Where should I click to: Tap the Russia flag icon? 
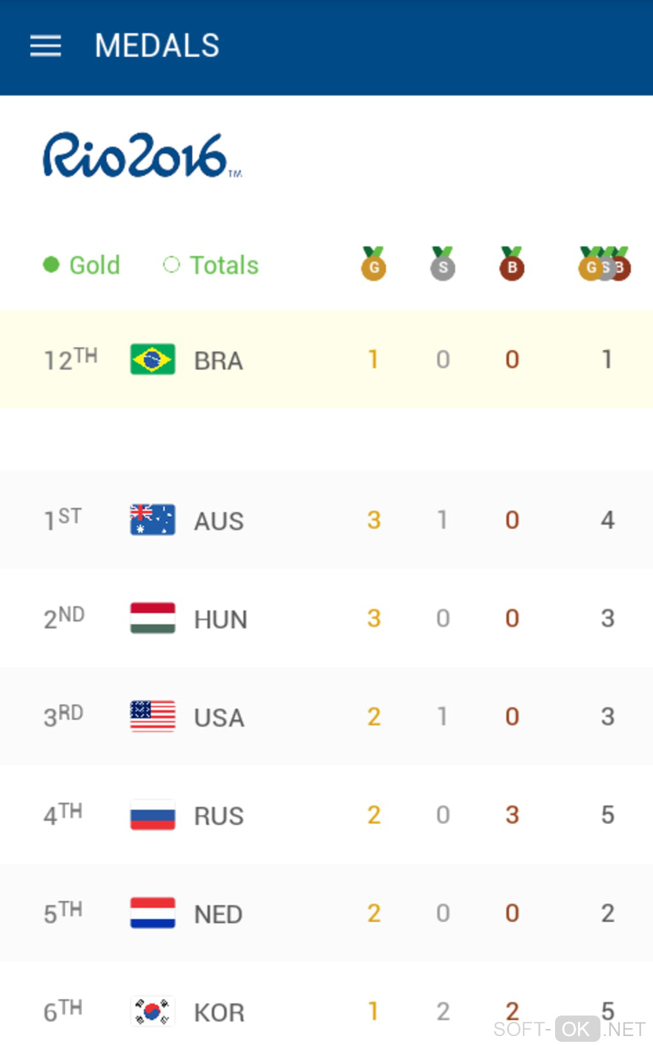152,814
